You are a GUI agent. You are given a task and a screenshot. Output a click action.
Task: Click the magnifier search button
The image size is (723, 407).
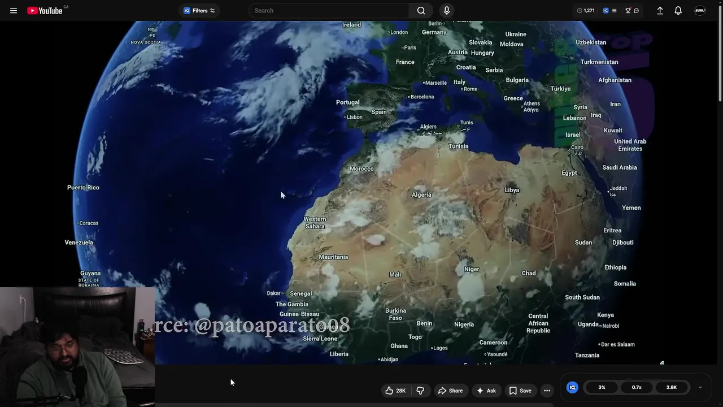coord(421,11)
